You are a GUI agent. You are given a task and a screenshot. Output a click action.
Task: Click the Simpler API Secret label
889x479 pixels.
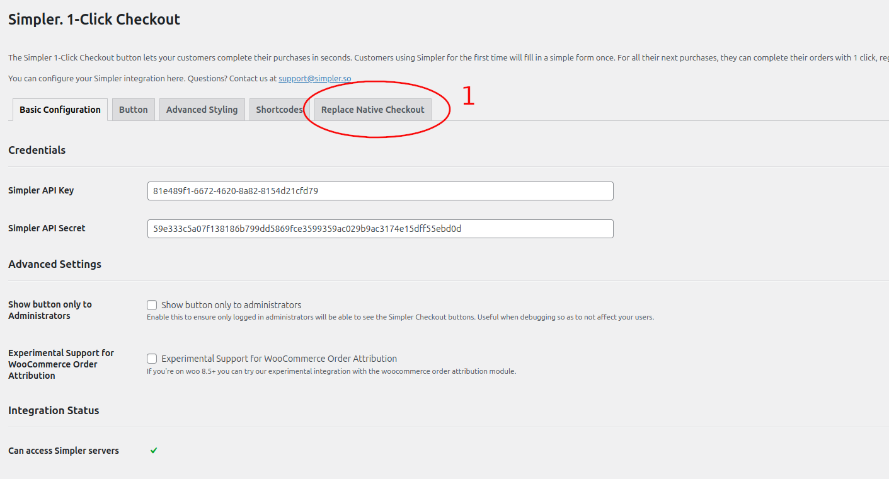(47, 228)
